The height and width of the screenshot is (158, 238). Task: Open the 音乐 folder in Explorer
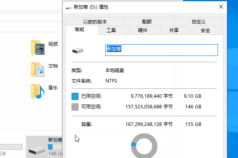[37, 92]
